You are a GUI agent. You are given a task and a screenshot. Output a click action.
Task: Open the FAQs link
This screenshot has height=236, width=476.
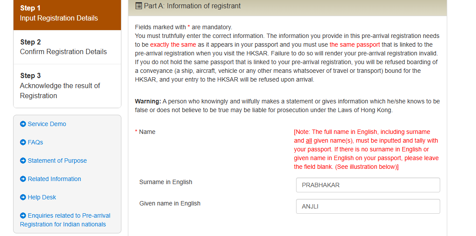[x=35, y=142]
